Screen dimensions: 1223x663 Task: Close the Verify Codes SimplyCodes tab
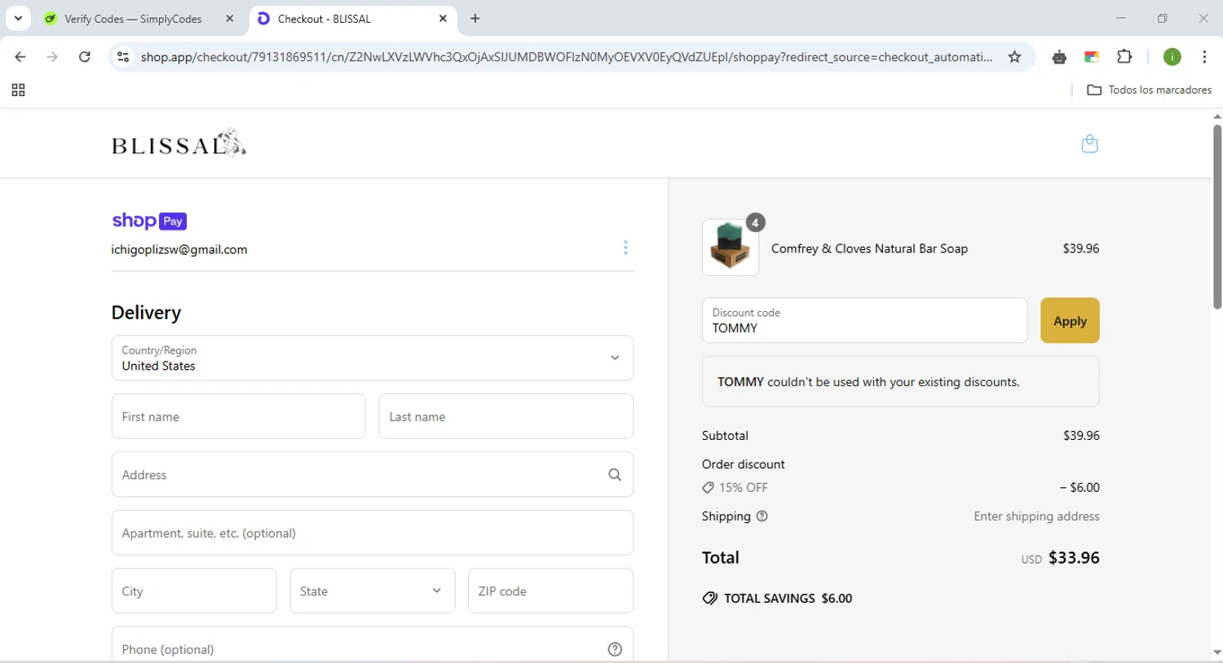(x=230, y=19)
